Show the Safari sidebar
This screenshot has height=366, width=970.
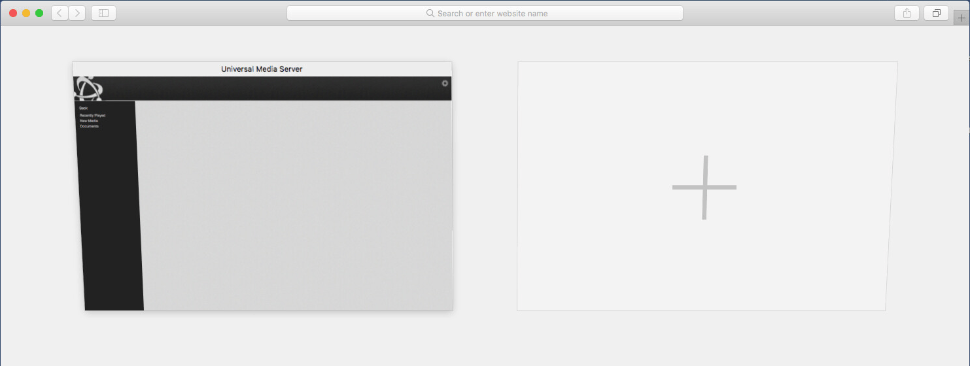click(x=103, y=13)
